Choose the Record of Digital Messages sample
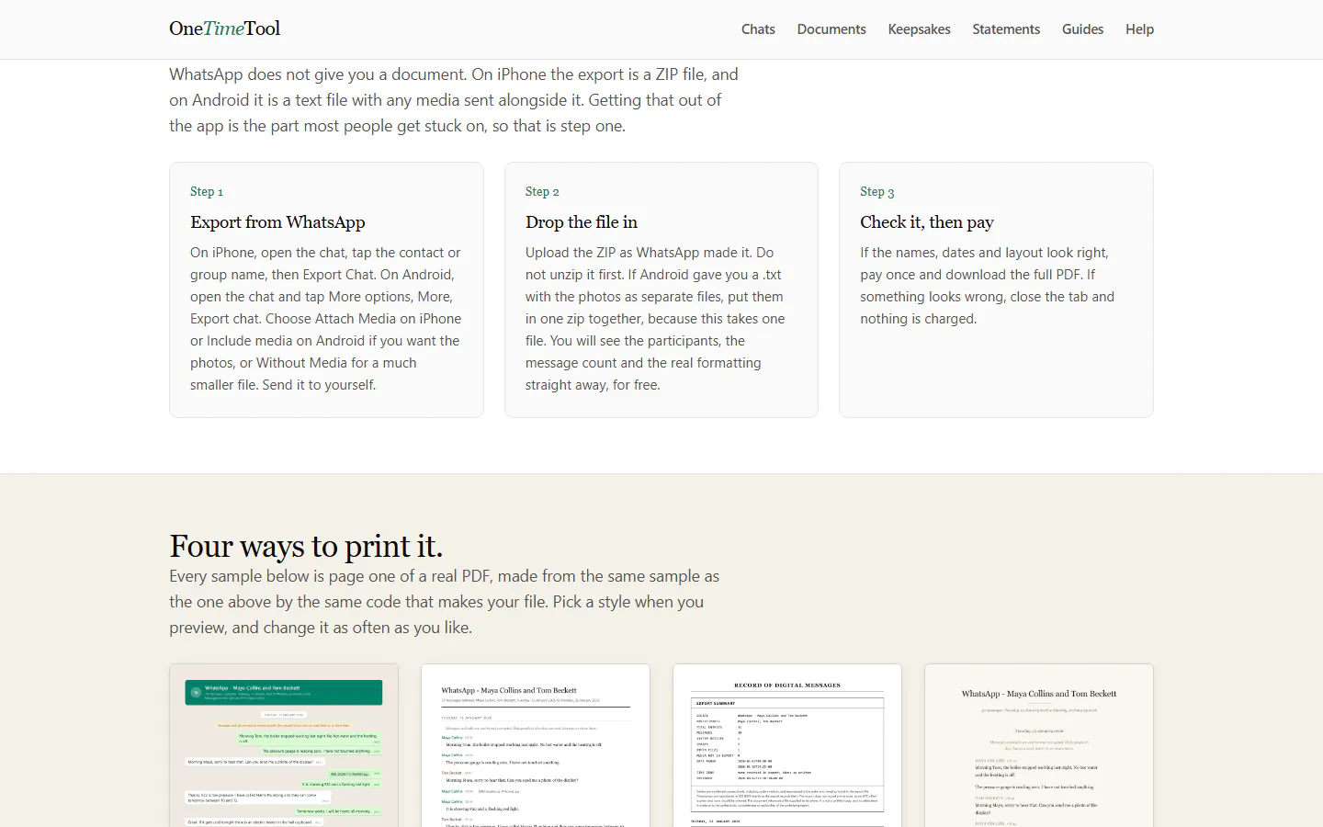Screen dimensions: 1323x827 787,745
